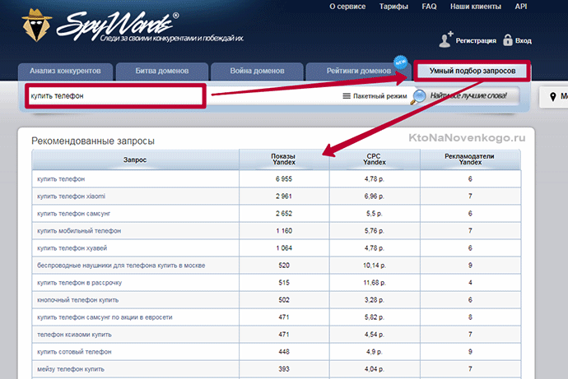Click query 'кнопочный телефон купить'
This screenshot has width=568, height=379.
[x=78, y=300]
